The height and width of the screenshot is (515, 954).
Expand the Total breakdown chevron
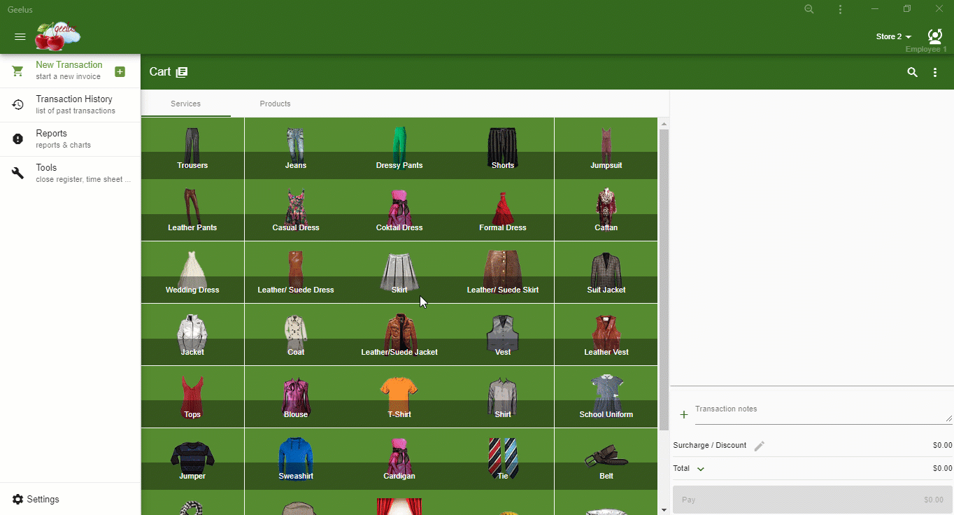tap(700, 469)
